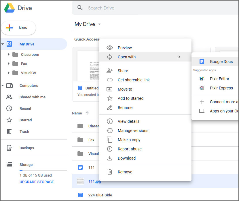Expand the Computers section arrow
The width and height of the screenshot is (239, 201).
pyautogui.click(x=3, y=85)
